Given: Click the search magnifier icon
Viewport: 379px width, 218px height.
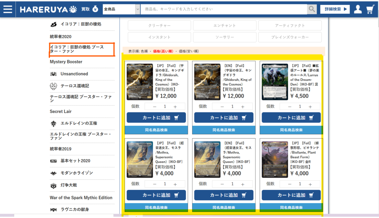Looking at the screenshot, I should [312, 9].
